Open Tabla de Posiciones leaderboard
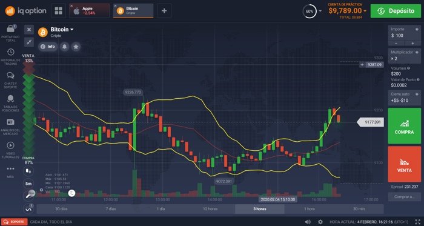 [10, 103]
